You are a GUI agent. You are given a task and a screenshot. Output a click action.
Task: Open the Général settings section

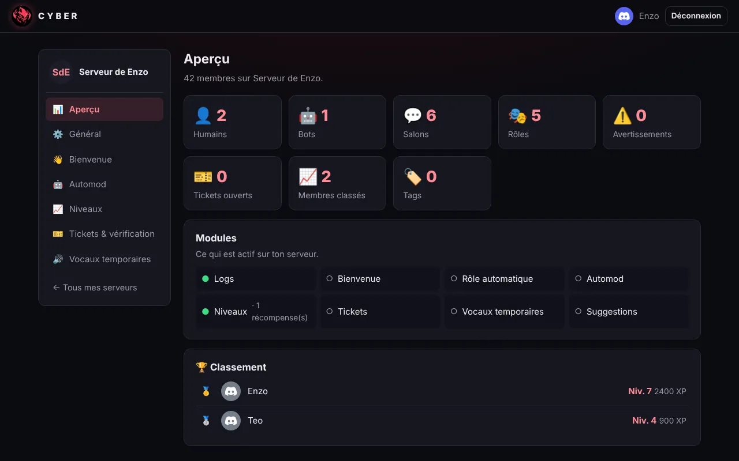point(104,134)
